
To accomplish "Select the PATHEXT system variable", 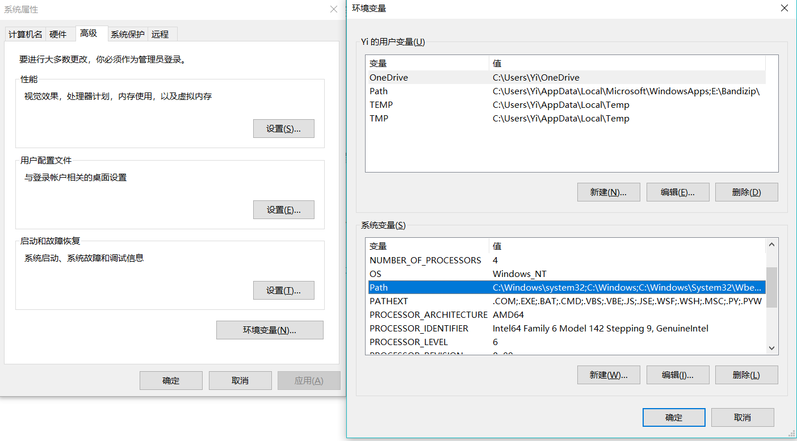I will point(567,301).
